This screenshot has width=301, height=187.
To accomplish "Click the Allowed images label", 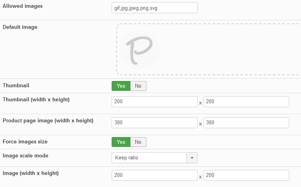I will click(23, 6).
